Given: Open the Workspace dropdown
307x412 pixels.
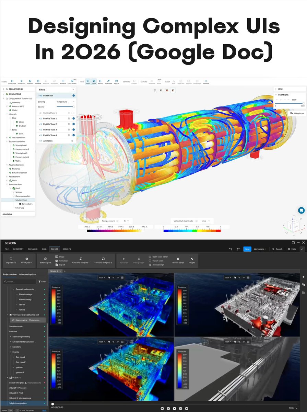Looking at the screenshot, I should coord(260,249).
